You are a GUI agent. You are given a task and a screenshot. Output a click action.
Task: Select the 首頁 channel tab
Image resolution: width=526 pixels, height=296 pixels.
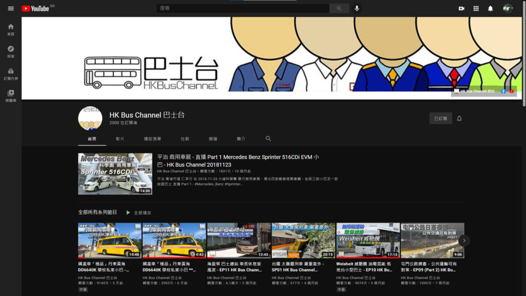pos(92,139)
